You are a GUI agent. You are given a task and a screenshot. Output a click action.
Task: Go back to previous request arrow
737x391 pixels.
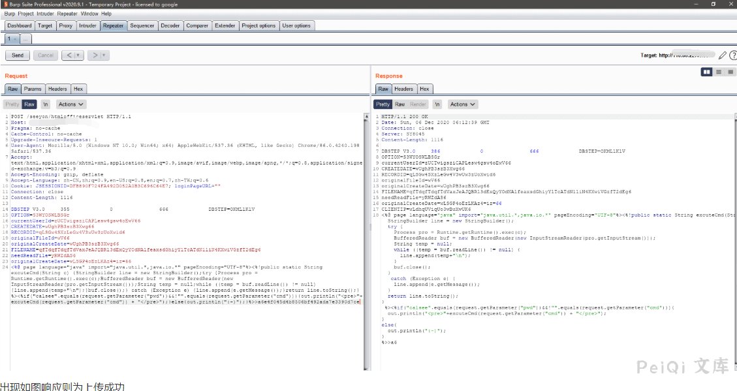click(x=69, y=55)
